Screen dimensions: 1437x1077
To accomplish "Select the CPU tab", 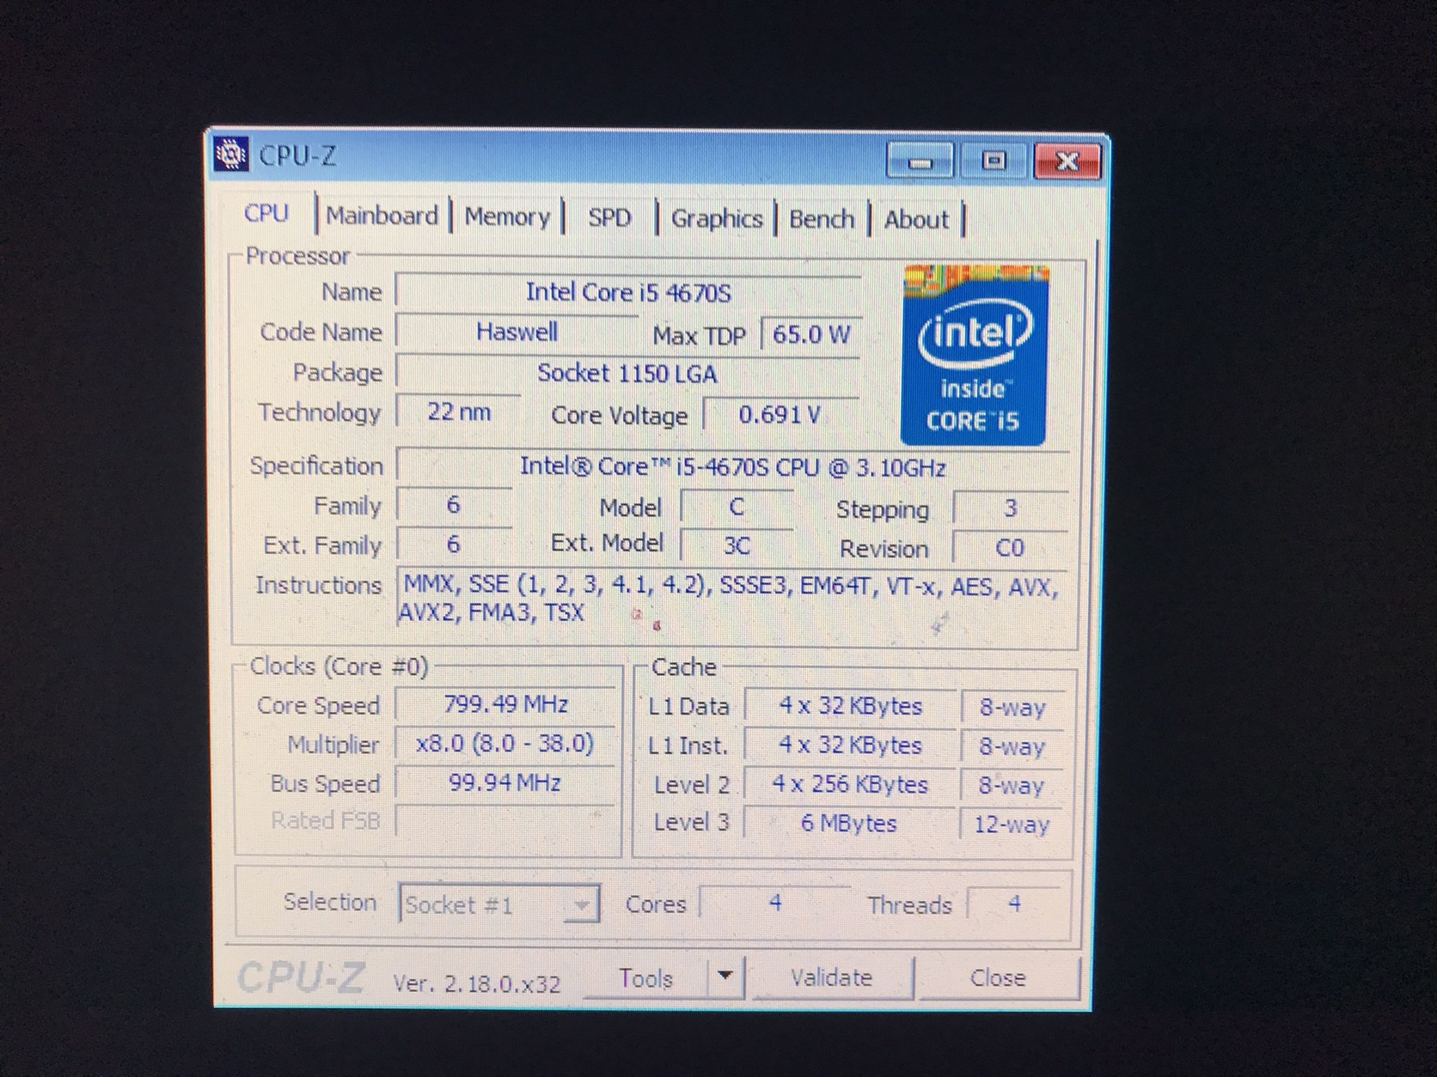I will [x=266, y=213].
